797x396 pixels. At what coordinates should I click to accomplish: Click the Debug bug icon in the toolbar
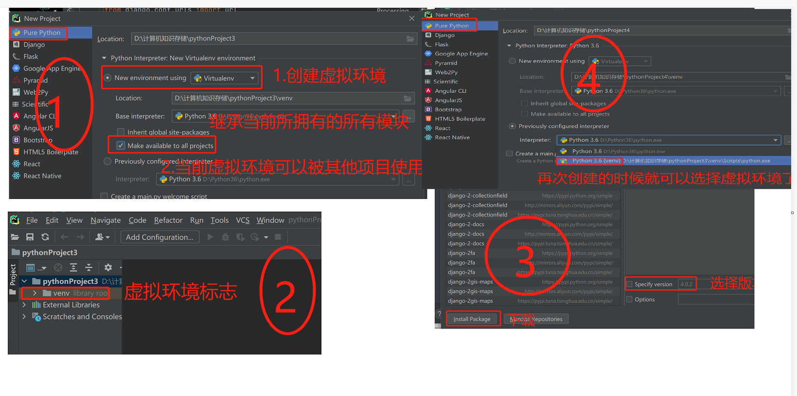click(x=225, y=237)
